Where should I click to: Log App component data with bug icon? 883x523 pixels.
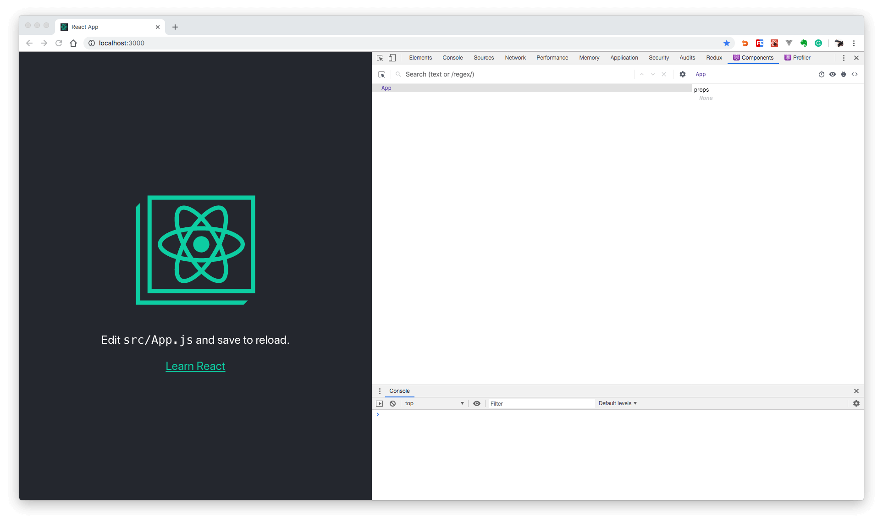844,74
